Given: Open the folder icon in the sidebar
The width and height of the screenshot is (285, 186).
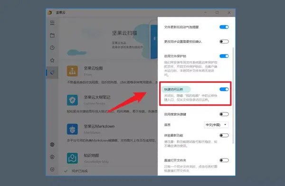Looking at the screenshot, I should click(x=52, y=35).
